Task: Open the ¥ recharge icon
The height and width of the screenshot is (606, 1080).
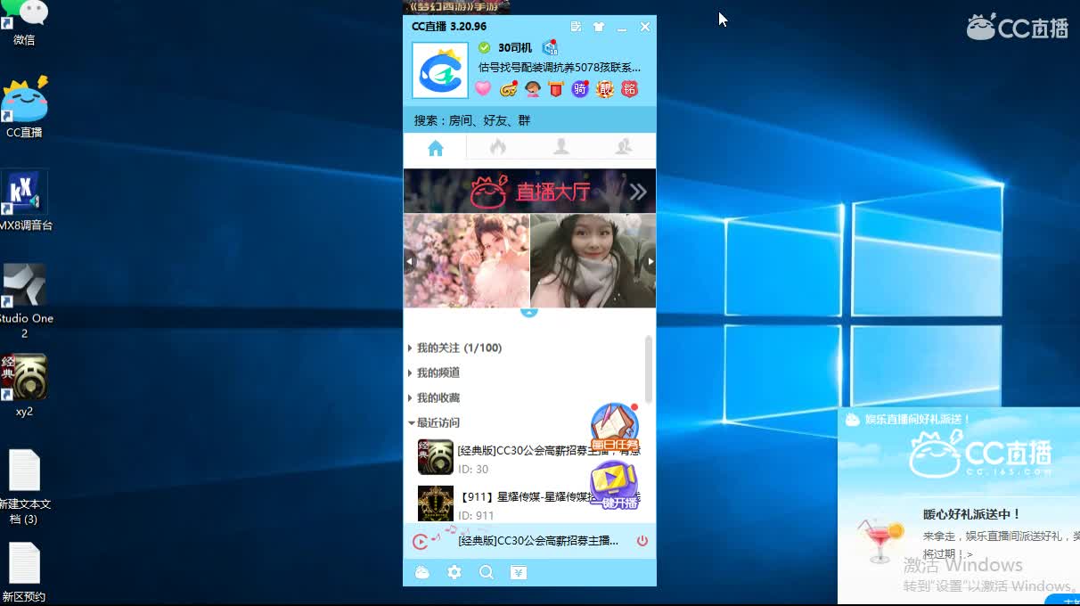Action: point(519,572)
